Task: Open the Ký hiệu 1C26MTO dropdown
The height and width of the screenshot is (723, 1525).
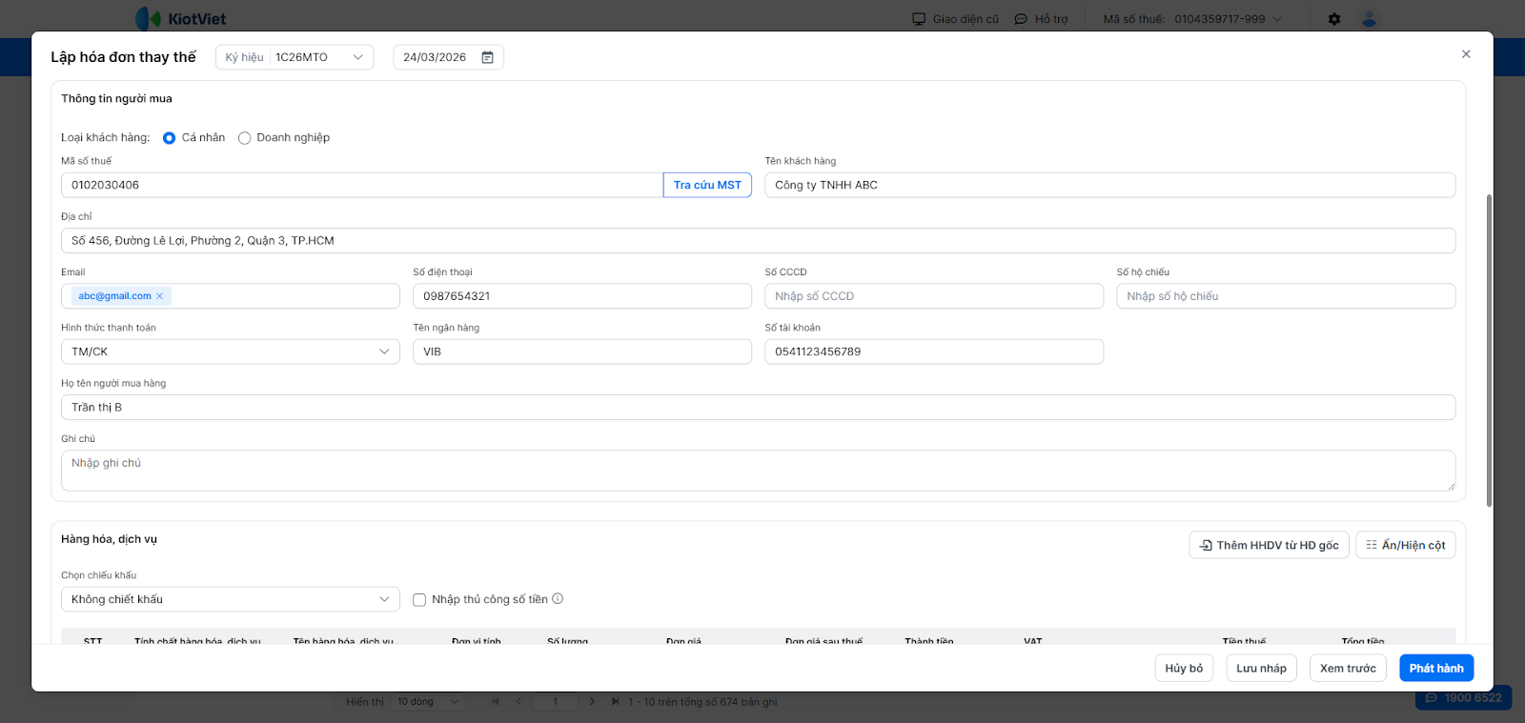Action: pyautogui.click(x=295, y=57)
